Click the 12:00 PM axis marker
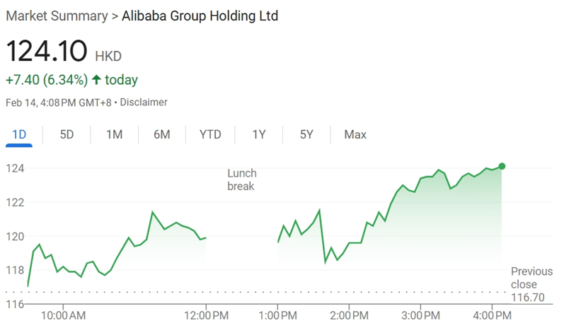 click(206, 315)
